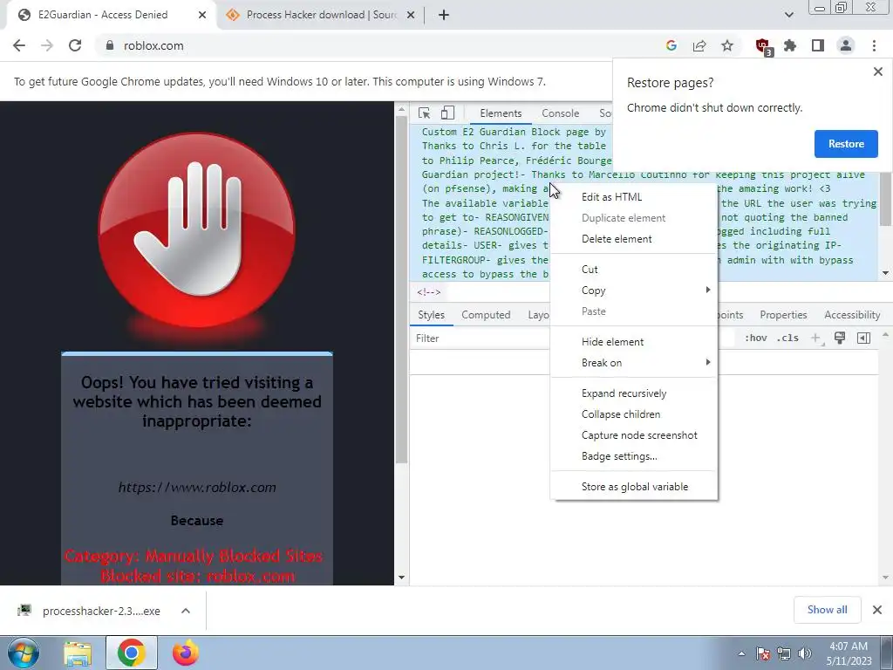Open the Console DevTools tab
Screen dimensions: 893x670
tap(561, 113)
